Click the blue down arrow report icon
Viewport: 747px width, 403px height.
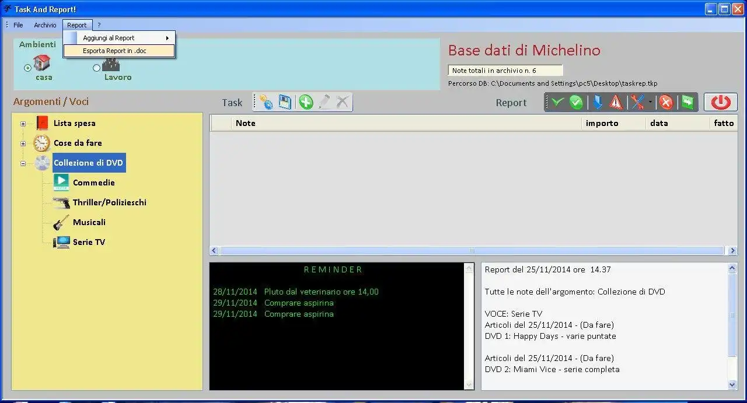point(598,103)
